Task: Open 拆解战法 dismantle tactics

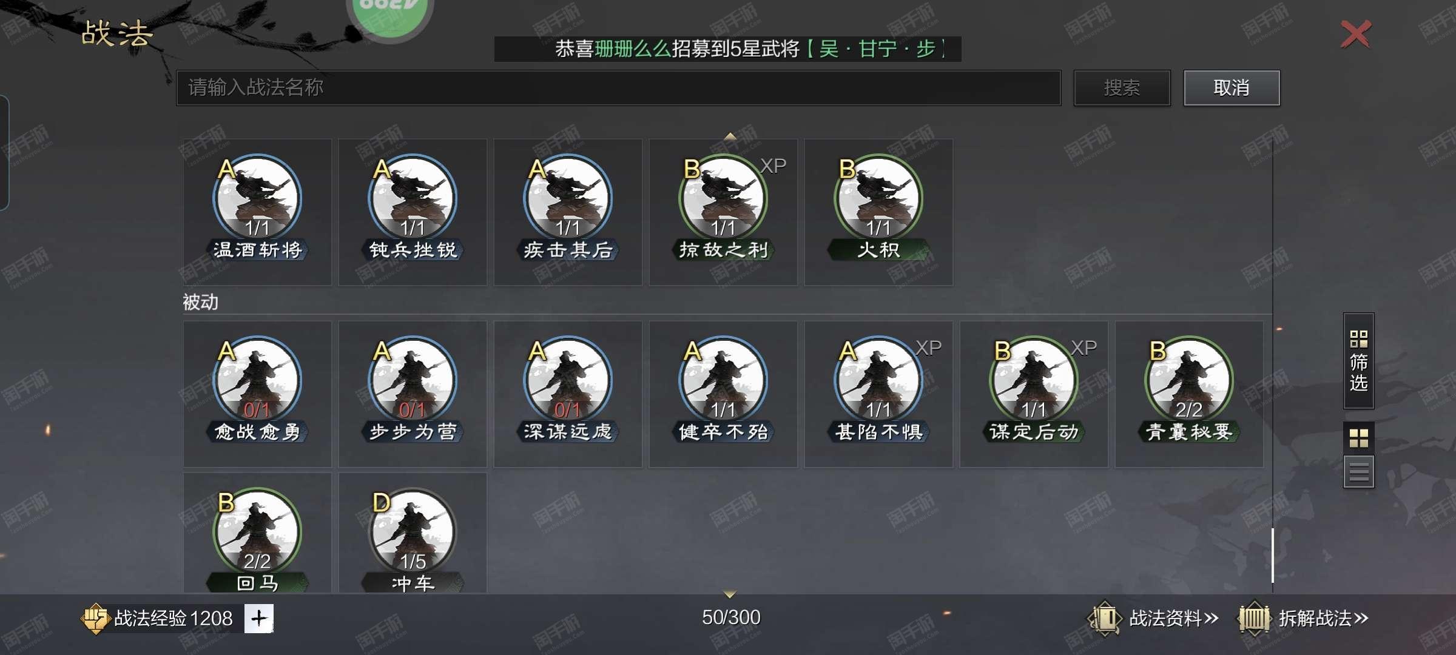Action: [x=1303, y=619]
